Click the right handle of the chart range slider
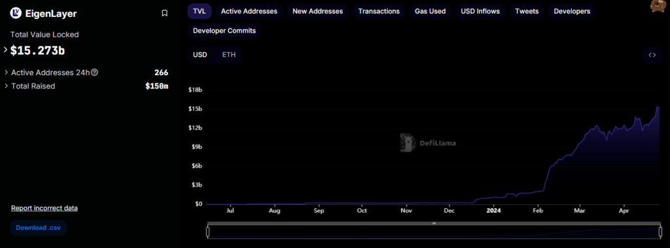 [x=661, y=232]
